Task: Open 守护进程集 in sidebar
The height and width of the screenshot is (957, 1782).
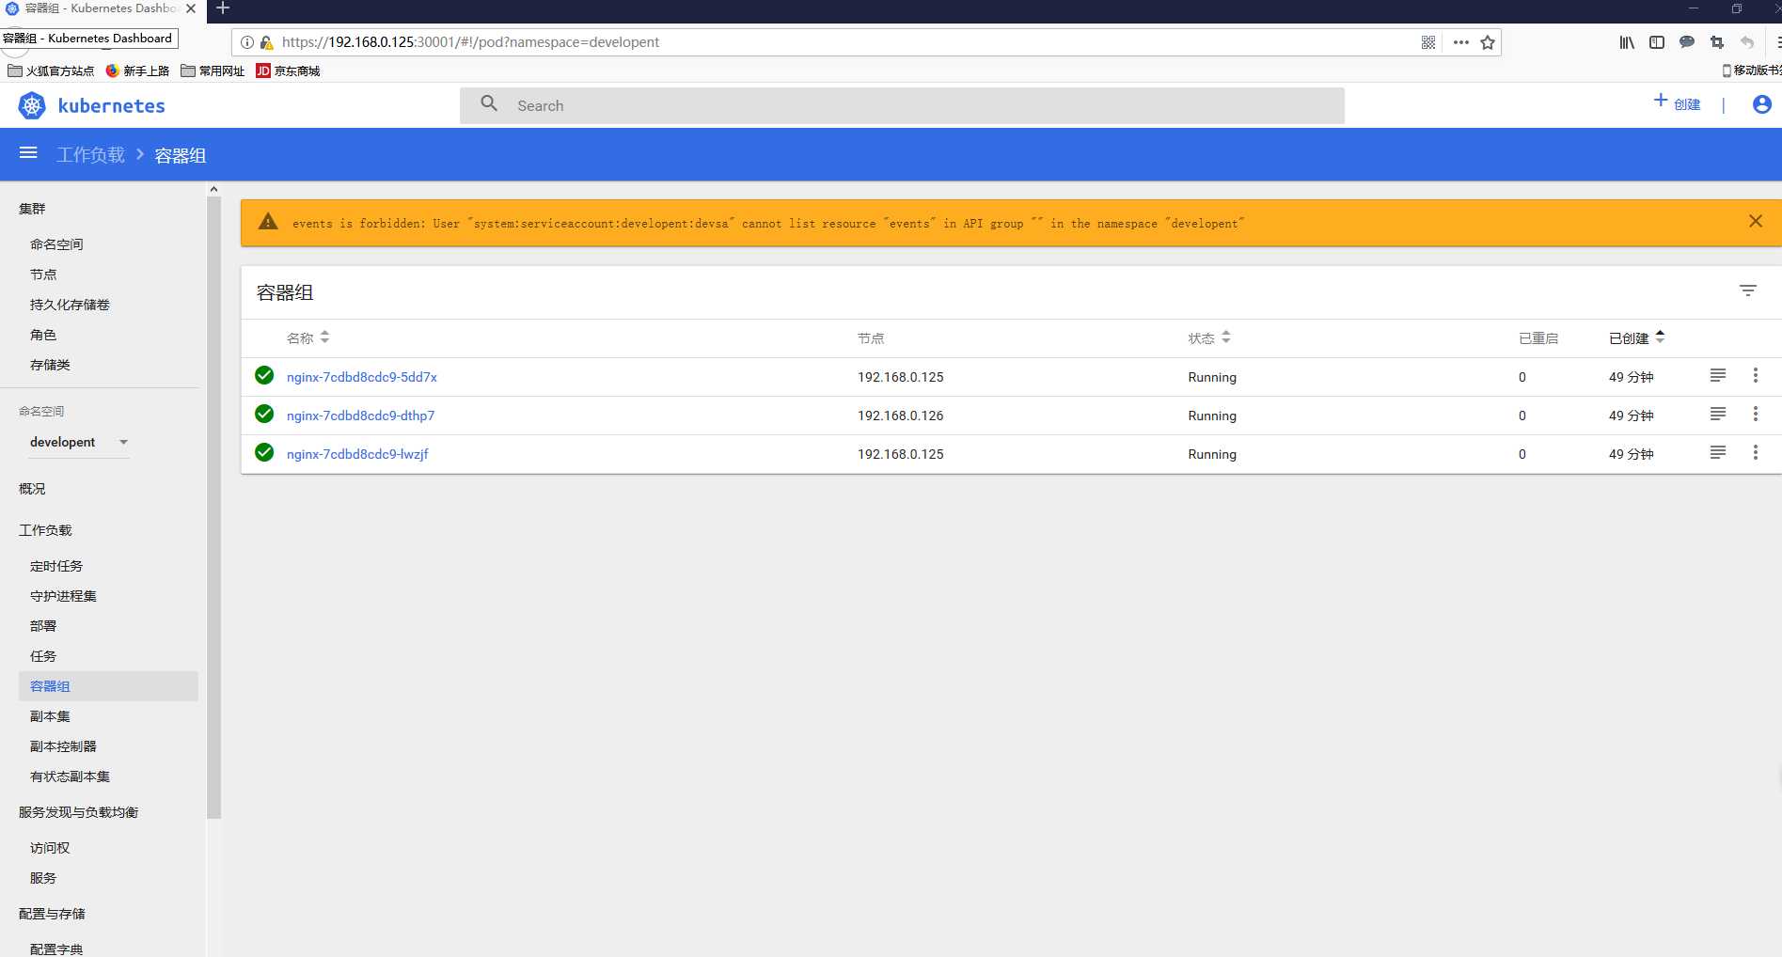Action: 63,596
